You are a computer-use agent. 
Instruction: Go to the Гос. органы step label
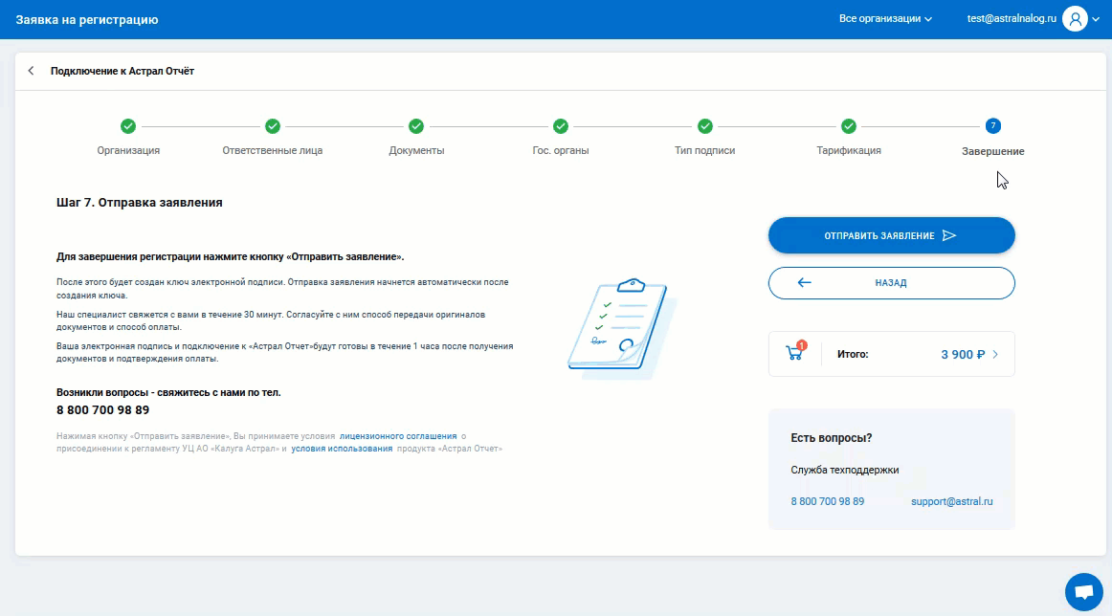pos(560,150)
